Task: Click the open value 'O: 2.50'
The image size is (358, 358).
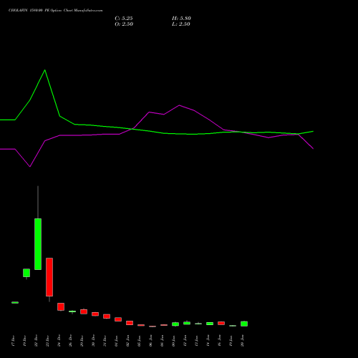Action: coord(124,24)
